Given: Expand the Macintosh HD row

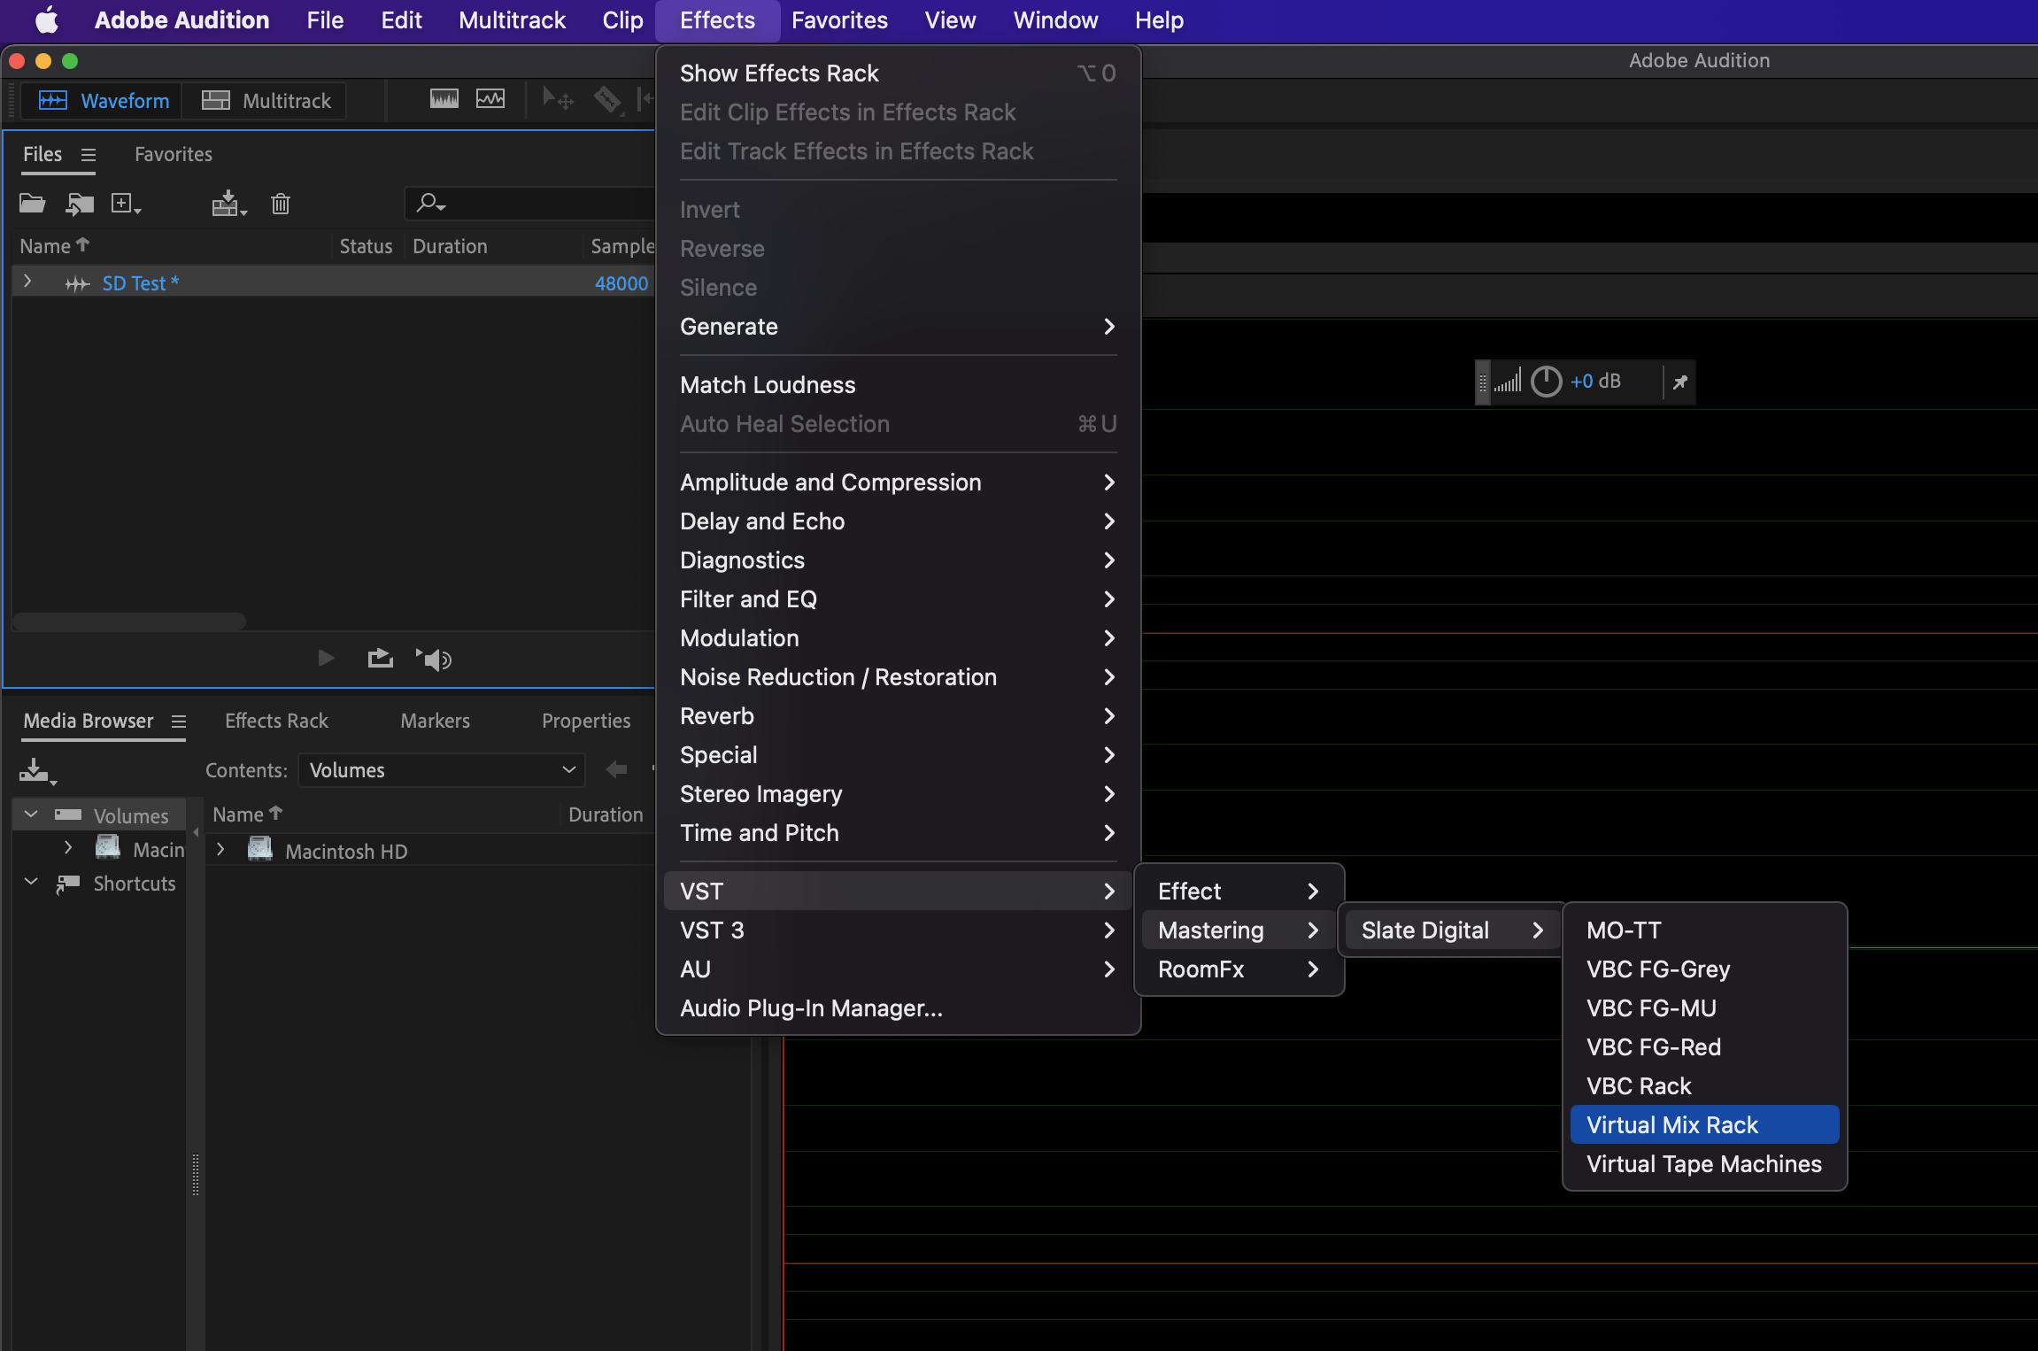Looking at the screenshot, I should tap(220, 850).
